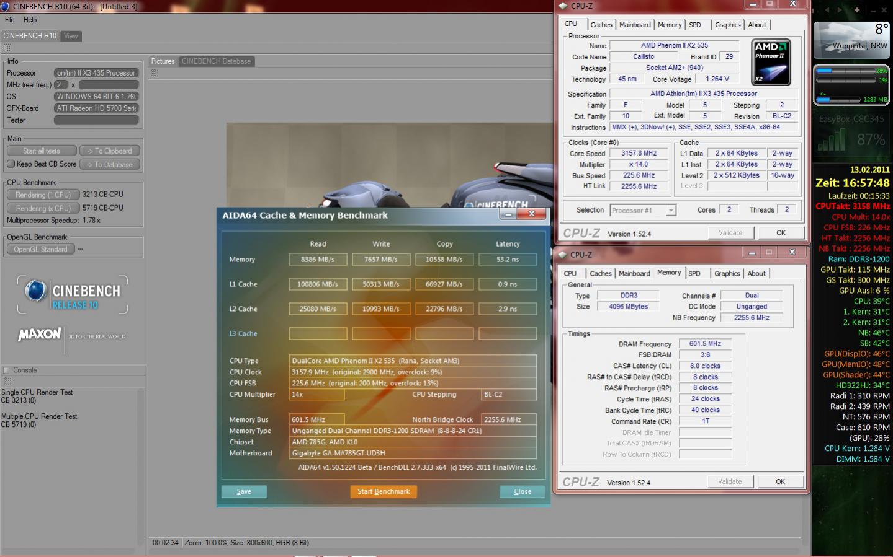893x557 pixels.
Task: Open Mainboard tab in upper CPU-Z window
Action: pyautogui.click(x=635, y=25)
